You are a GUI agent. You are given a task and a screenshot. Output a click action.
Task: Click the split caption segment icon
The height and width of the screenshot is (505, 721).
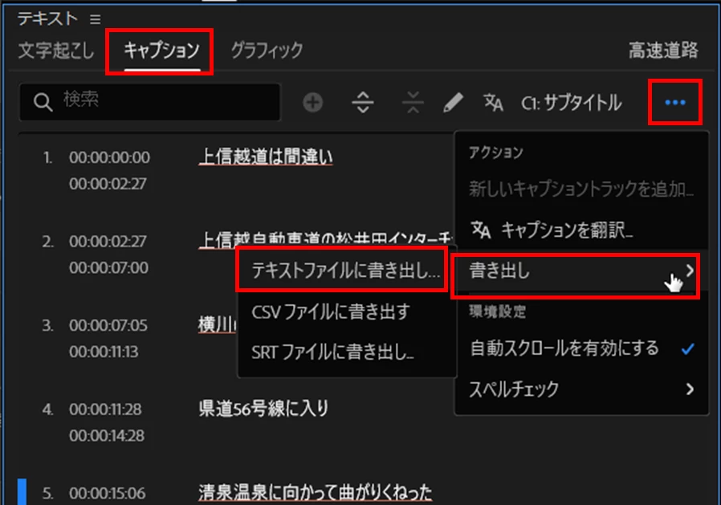pos(363,102)
